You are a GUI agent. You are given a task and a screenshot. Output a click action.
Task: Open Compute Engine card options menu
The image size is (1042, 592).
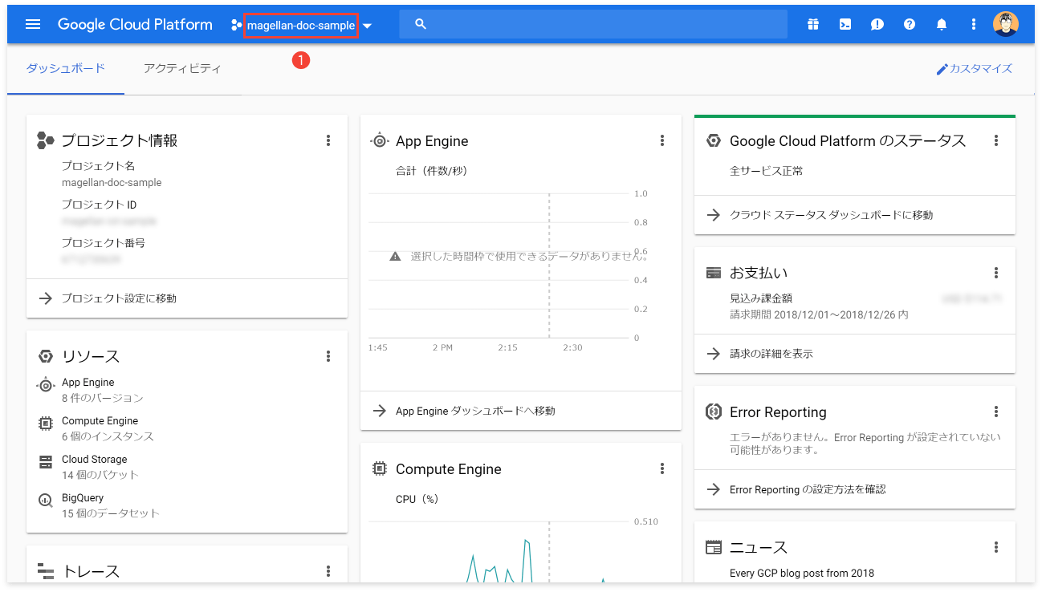(x=662, y=468)
